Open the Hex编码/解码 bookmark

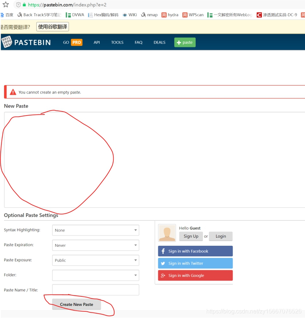103,15
